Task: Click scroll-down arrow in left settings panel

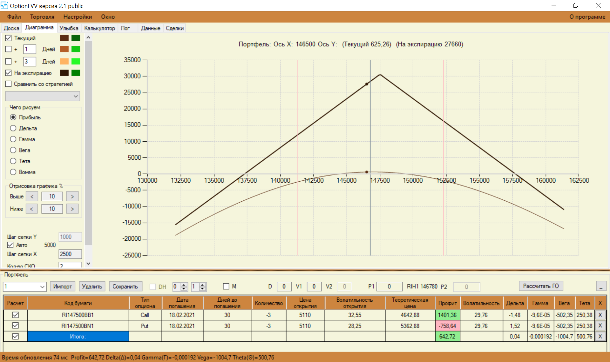Action: click(89, 264)
